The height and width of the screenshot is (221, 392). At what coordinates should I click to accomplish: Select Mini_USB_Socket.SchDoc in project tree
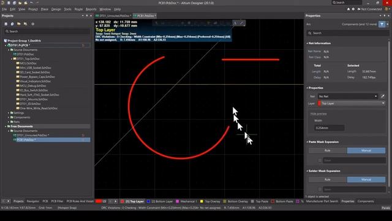(x=36, y=68)
